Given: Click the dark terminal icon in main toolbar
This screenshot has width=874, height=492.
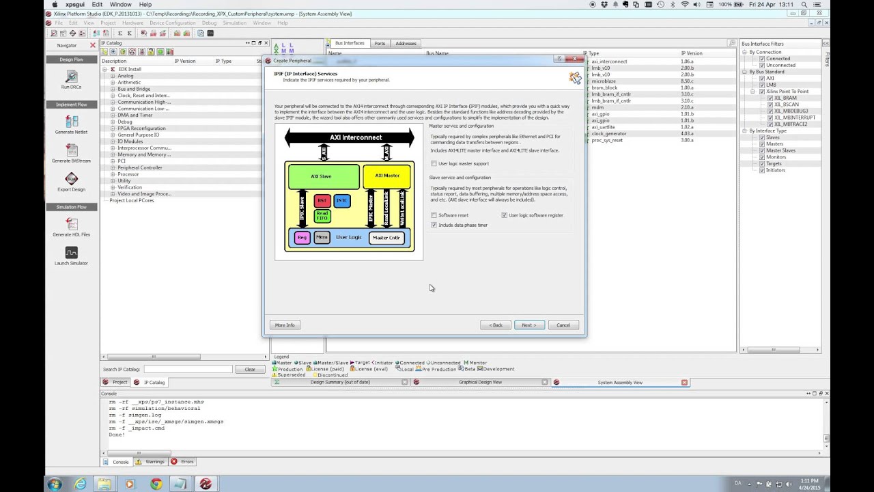Looking at the screenshot, I should click(x=210, y=33).
